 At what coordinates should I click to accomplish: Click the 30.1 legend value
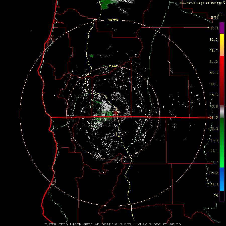tap(214, 84)
